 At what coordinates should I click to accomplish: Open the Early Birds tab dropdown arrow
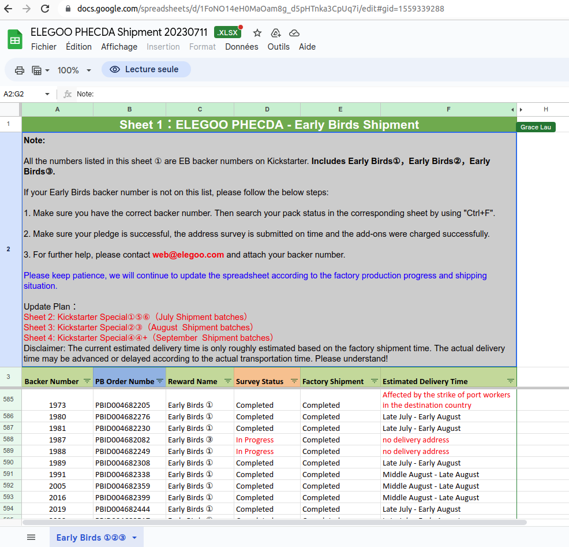point(134,538)
